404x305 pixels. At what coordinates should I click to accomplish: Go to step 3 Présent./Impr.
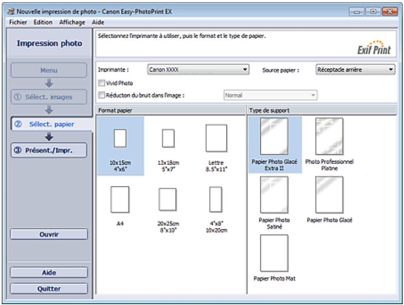tap(49, 150)
